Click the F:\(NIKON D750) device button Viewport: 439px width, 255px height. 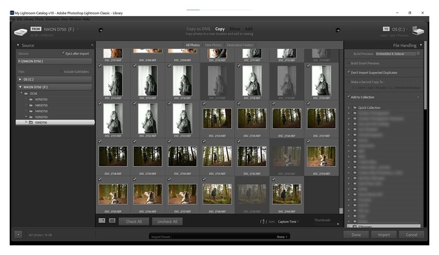pyautogui.click(x=54, y=61)
